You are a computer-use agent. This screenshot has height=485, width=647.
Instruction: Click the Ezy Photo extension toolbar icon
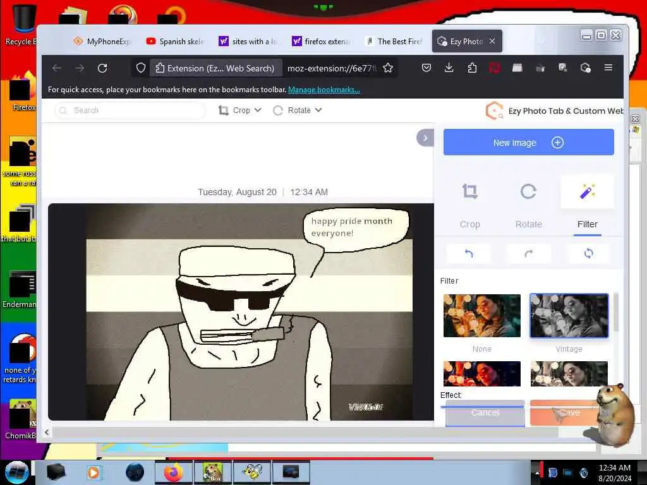pos(586,68)
